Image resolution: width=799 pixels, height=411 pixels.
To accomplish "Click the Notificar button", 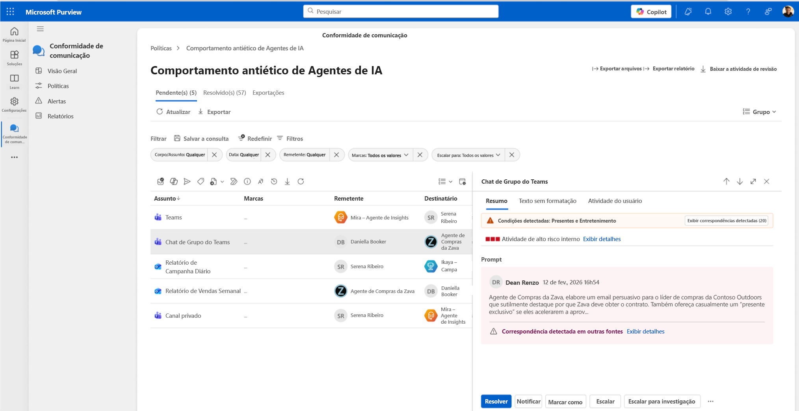I will coord(529,401).
